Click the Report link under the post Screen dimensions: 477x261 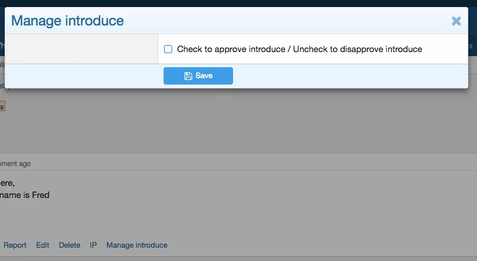point(15,245)
